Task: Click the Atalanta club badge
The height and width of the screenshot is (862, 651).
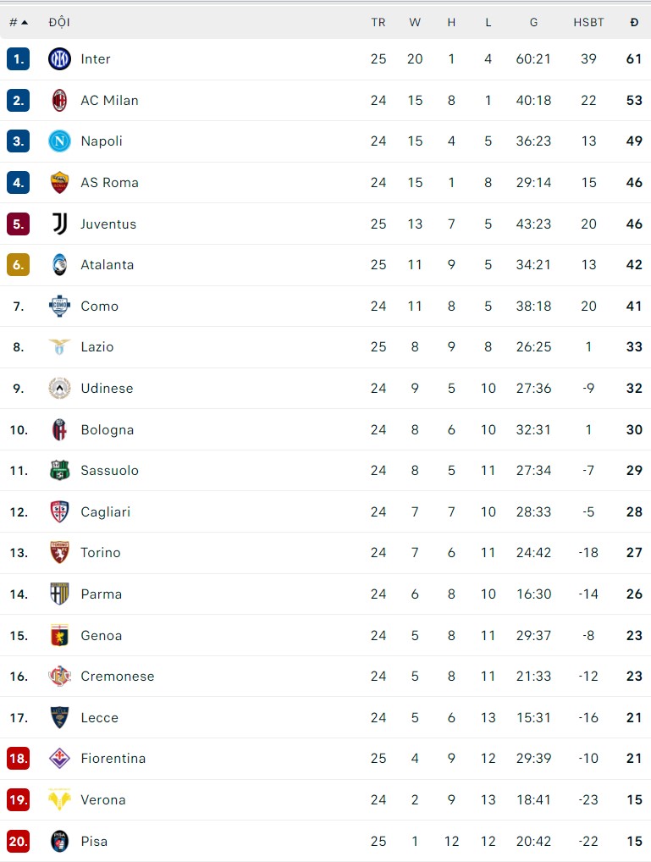Action: point(59,264)
